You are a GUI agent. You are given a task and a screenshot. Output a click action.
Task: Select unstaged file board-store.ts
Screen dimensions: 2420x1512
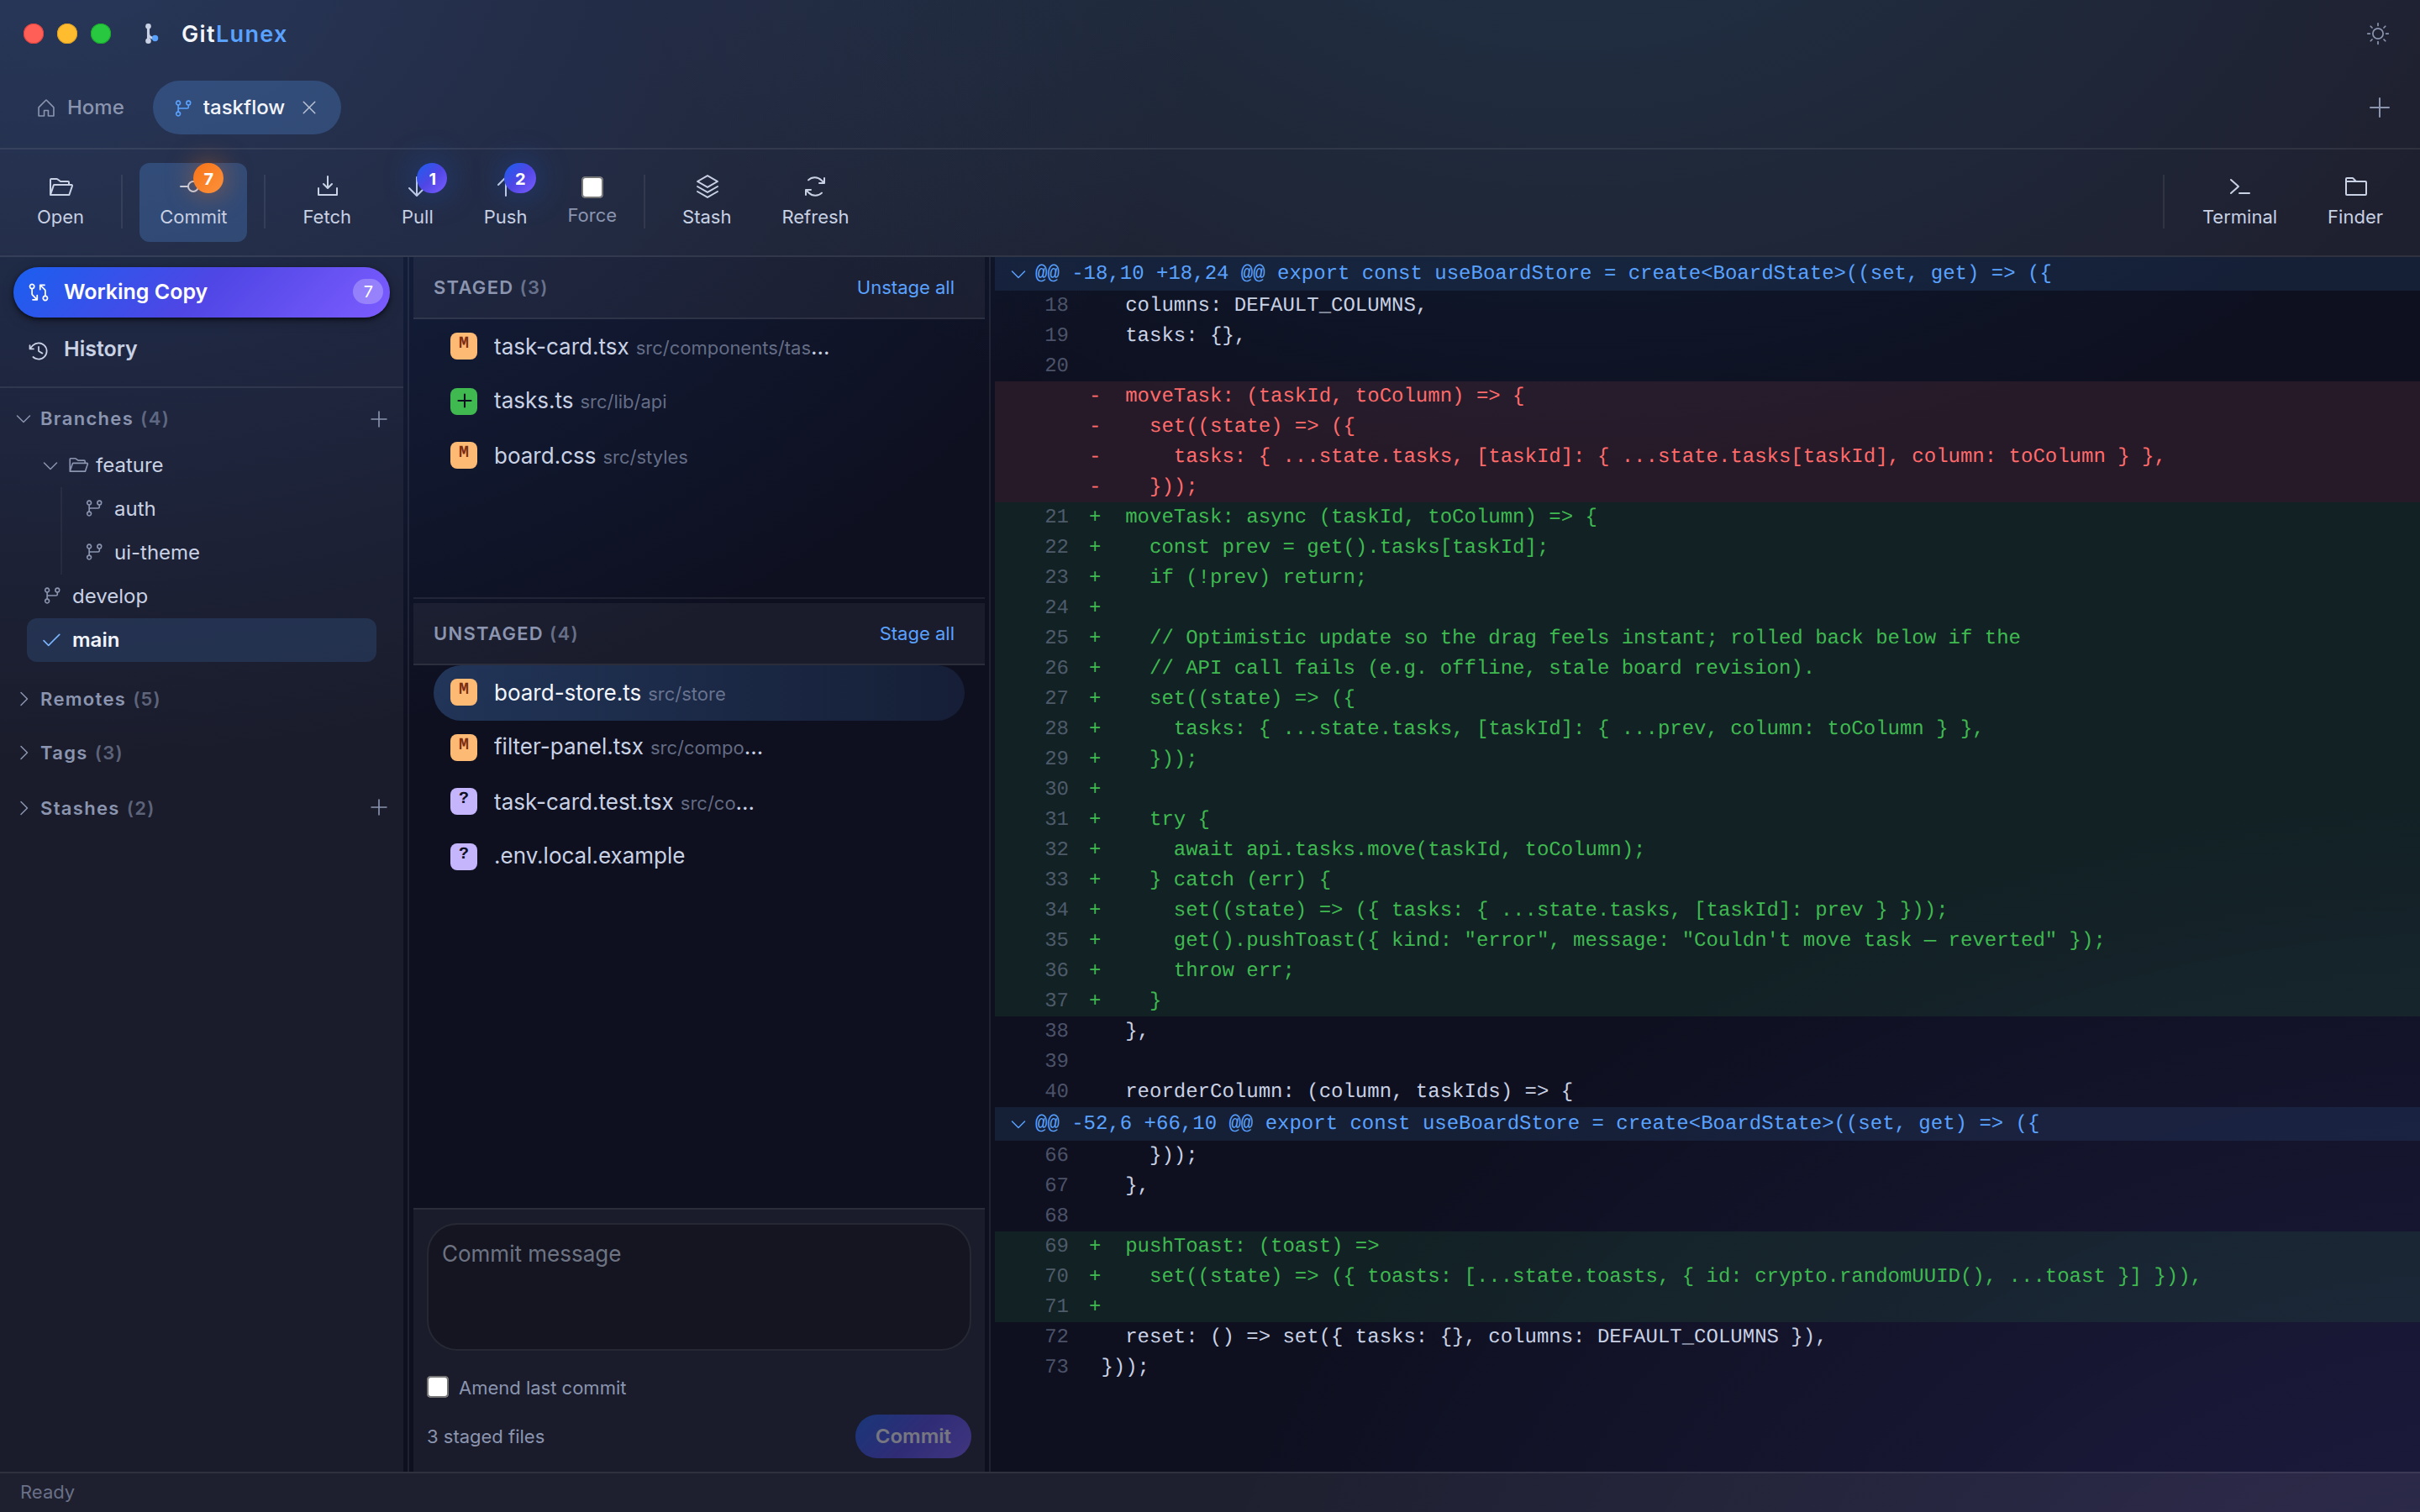click(x=699, y=693)
